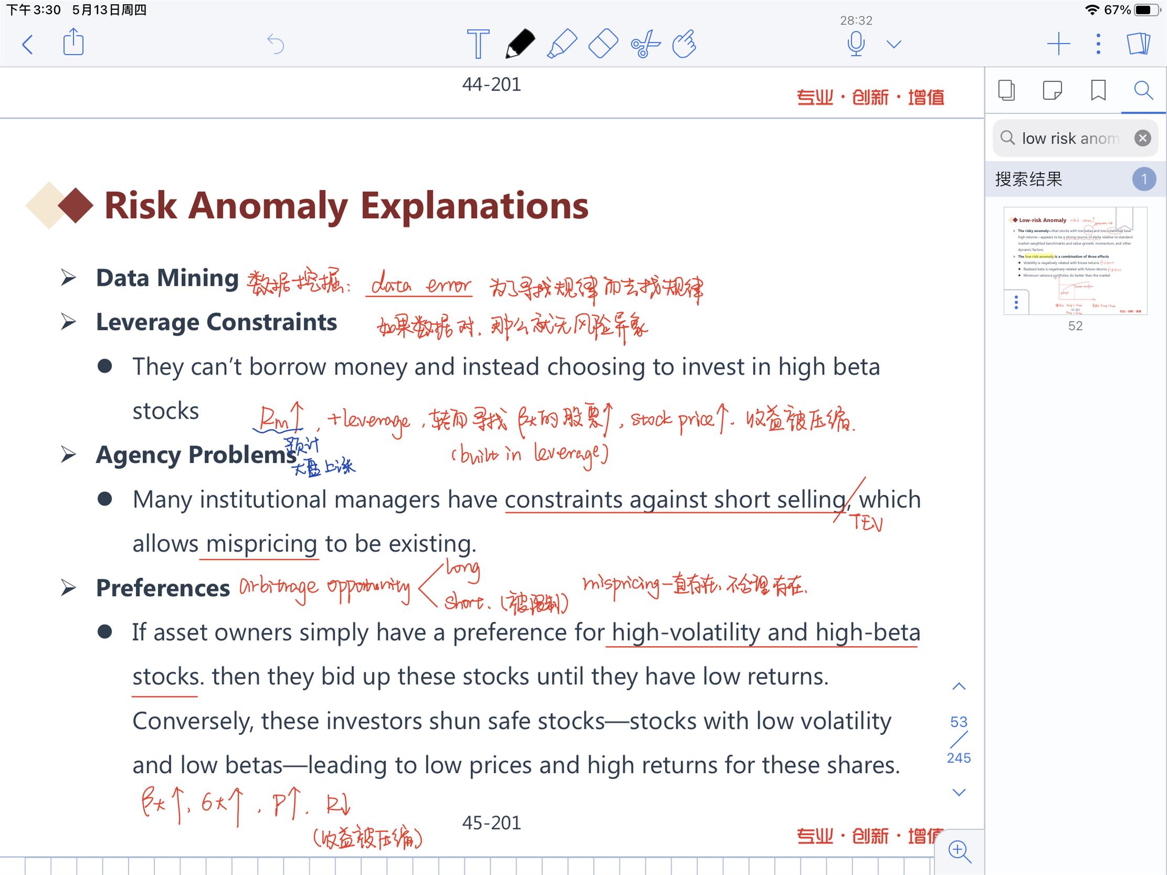Click the 'low risk anom' search field
The image size is (1167, 875).
(1070, 138)
